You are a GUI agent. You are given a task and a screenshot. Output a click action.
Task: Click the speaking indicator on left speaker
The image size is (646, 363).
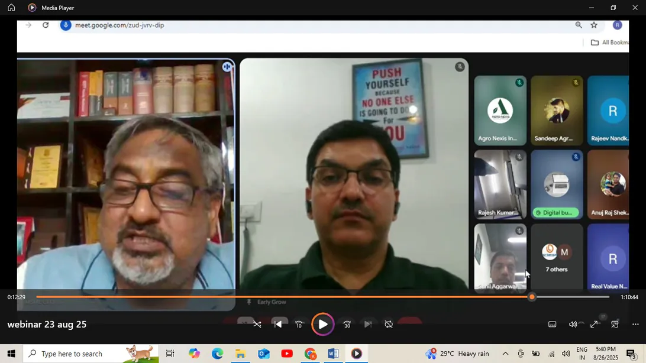[227, 67]
